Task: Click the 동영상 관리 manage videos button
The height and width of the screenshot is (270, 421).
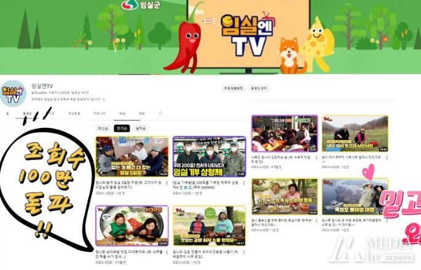Action: pyautogui.click(x=259, y=88)
